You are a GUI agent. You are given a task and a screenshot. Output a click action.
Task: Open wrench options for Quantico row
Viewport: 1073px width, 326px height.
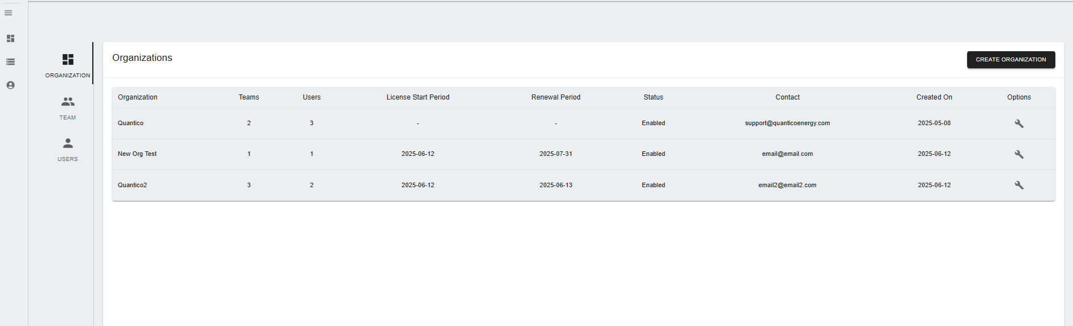[1019, 123]
